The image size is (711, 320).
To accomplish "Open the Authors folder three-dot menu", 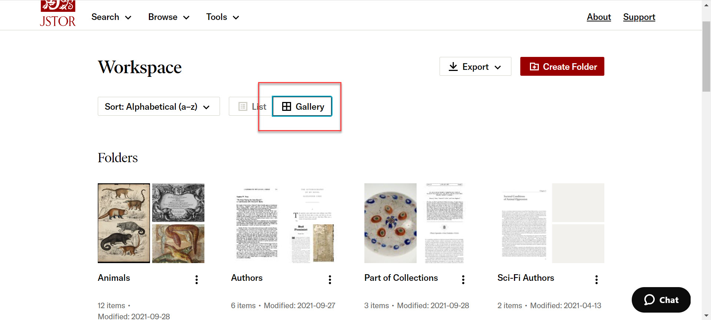I will [x=330, y=280].
